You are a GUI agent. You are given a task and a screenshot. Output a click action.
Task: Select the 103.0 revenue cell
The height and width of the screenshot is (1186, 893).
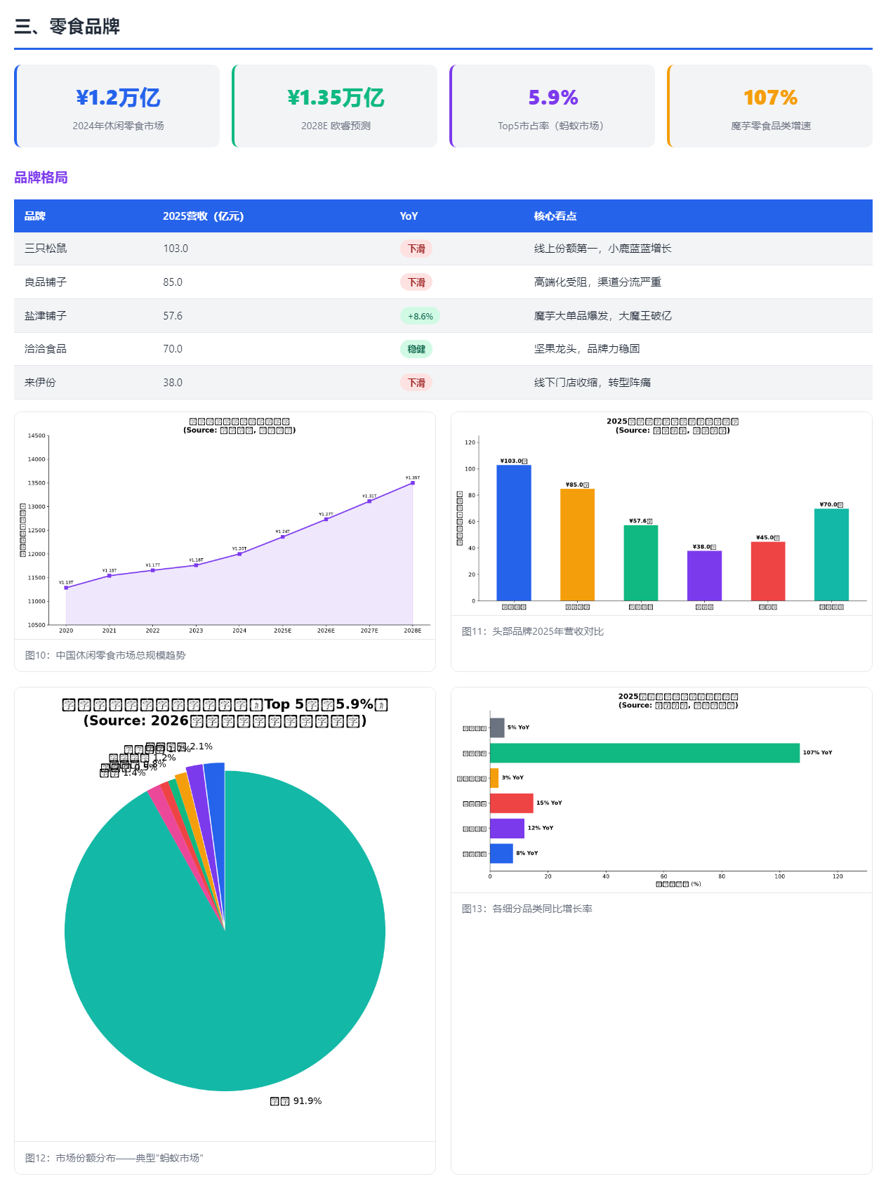pos(176,249)
